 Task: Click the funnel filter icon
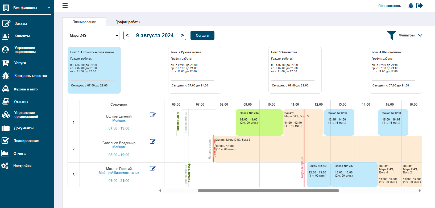click(x=391, y=35)
